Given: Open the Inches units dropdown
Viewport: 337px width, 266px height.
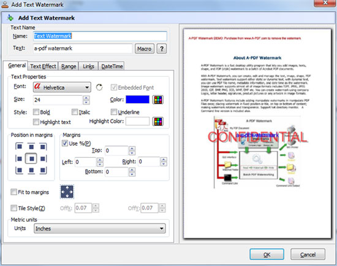Looking at the screenshot, I should point(99,229).
